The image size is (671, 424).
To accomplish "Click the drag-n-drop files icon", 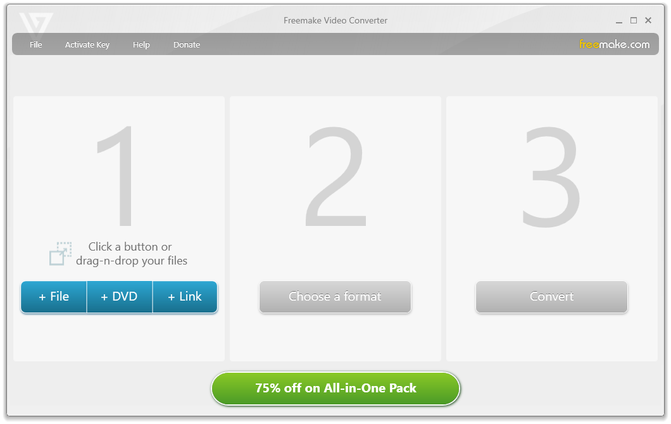I will pos(60,254).
